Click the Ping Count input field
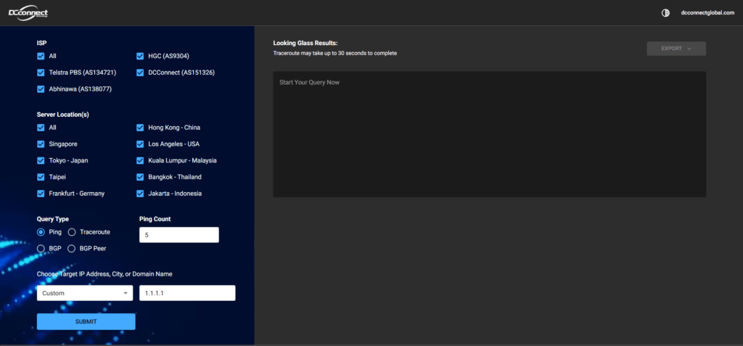 point(178,235)
